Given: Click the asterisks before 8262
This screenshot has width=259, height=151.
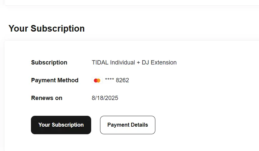Looking at the screenshot, I should pyautogui.click(x=109, y=79).
